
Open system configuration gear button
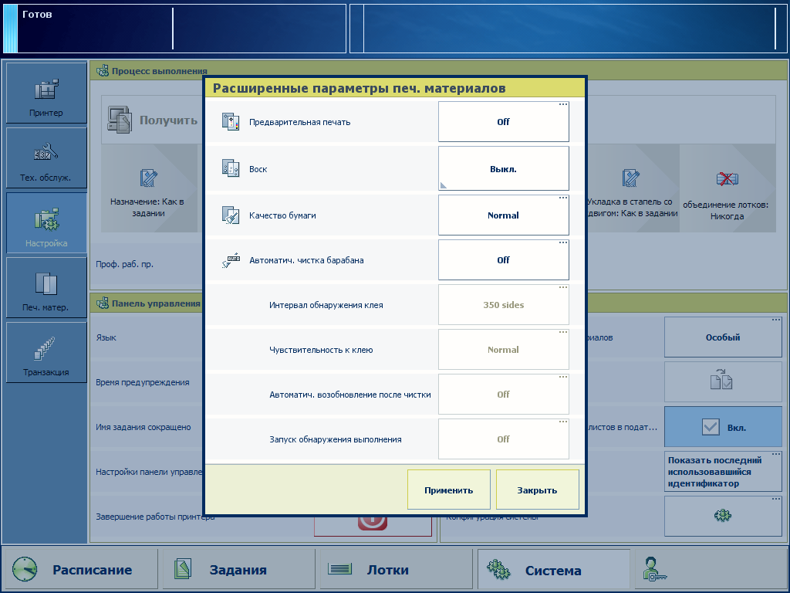pos(723,515)
